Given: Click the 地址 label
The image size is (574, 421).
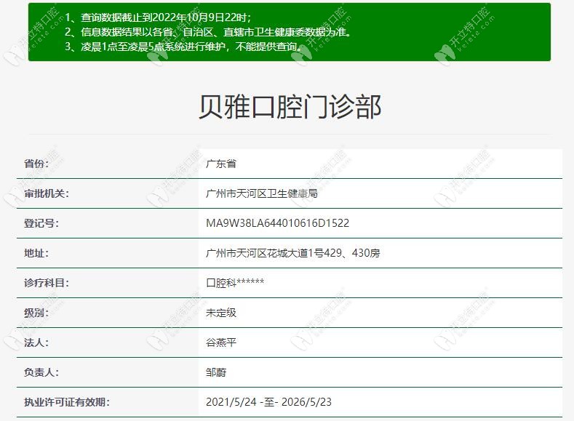Looking at the screenshot, I should 36,253.
